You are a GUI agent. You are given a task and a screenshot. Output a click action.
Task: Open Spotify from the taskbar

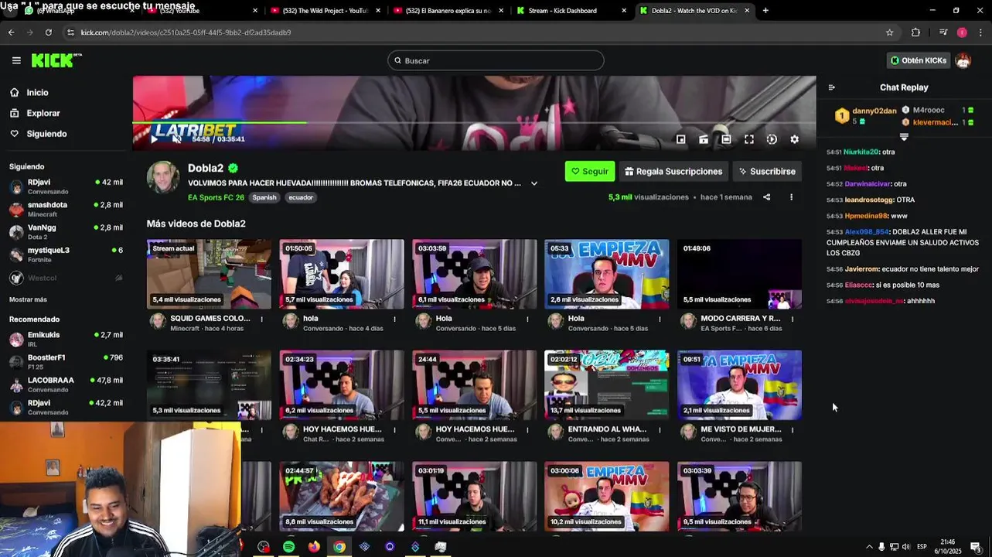pos(288,547)
